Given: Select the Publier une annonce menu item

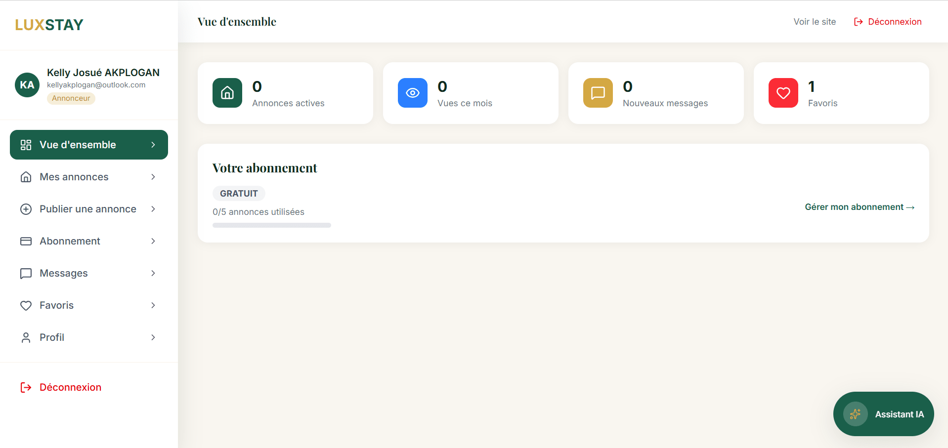Looking at the screenshot, I should [89, 209].
